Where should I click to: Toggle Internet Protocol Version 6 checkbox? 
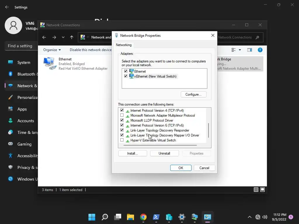tap(122, 125)
